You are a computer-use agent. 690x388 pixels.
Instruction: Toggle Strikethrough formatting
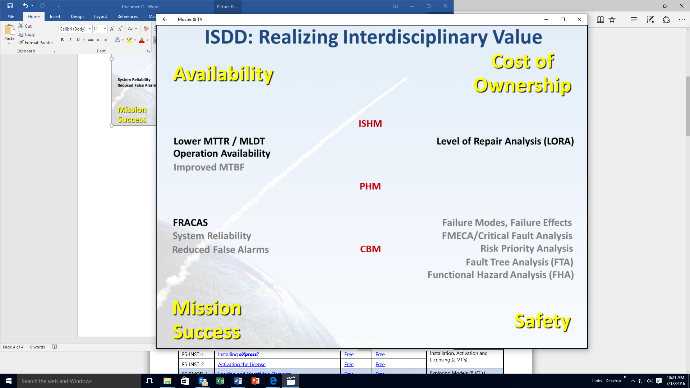[91, 40]
